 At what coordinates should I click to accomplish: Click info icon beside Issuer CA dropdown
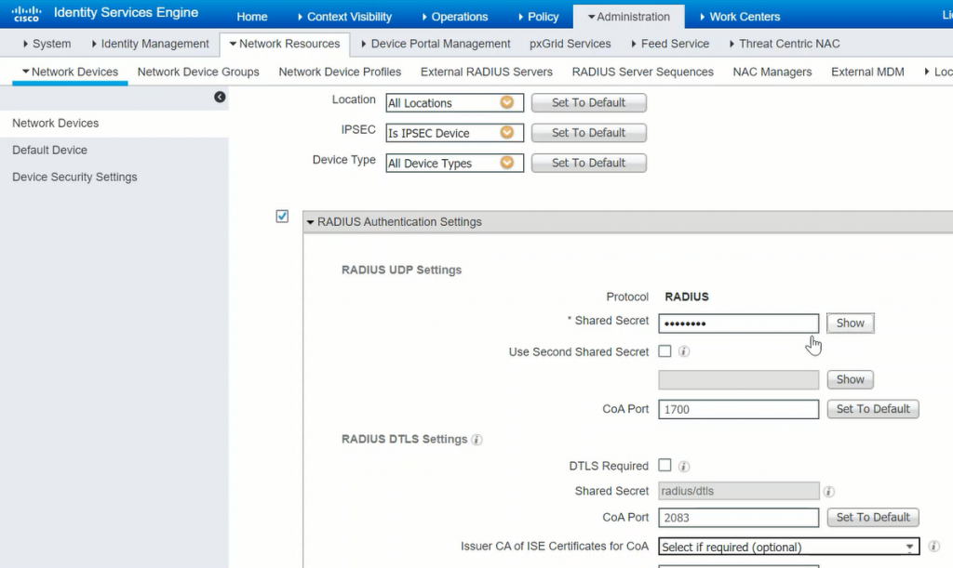(x=934, y=547)
